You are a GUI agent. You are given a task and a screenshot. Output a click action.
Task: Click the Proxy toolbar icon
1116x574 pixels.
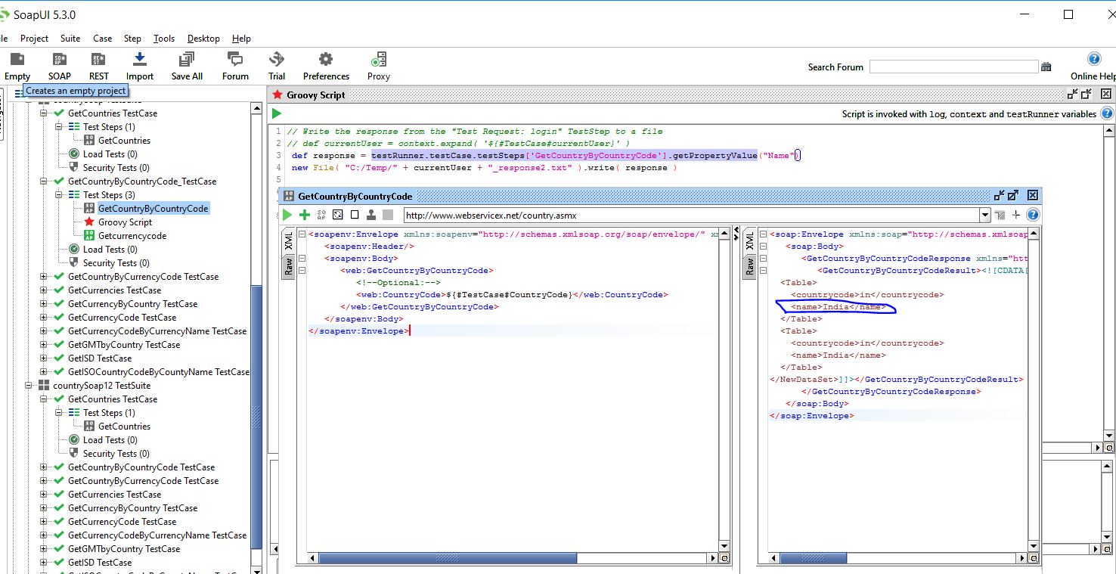[378, 61]
